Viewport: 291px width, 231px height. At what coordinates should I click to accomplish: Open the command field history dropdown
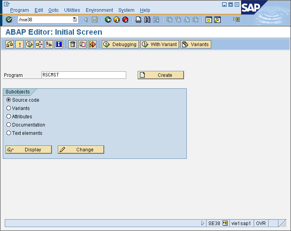75,20
